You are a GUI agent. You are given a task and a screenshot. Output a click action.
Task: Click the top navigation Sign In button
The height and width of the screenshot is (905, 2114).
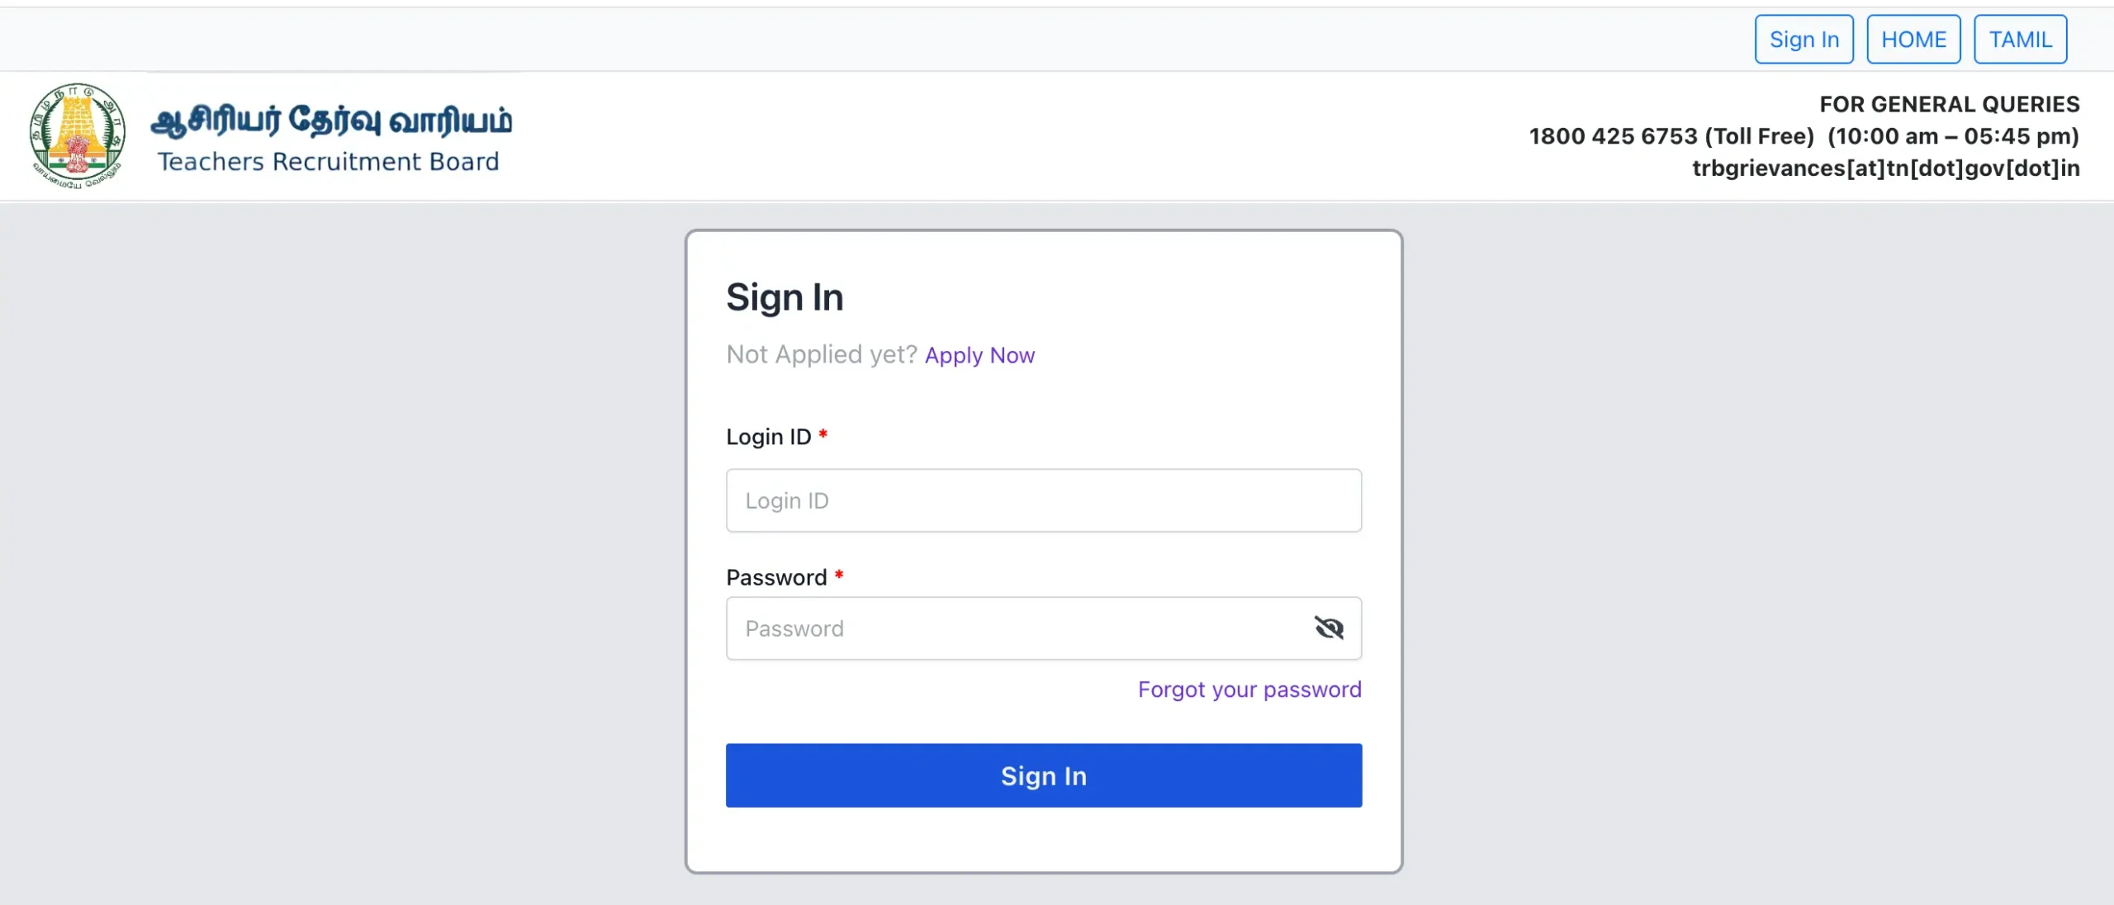pos(1804,39)
